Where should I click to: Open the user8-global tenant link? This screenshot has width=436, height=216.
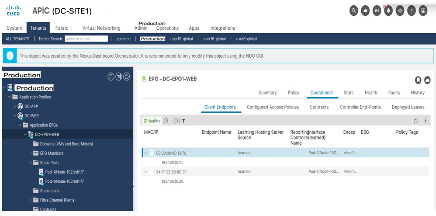[246, 38]
